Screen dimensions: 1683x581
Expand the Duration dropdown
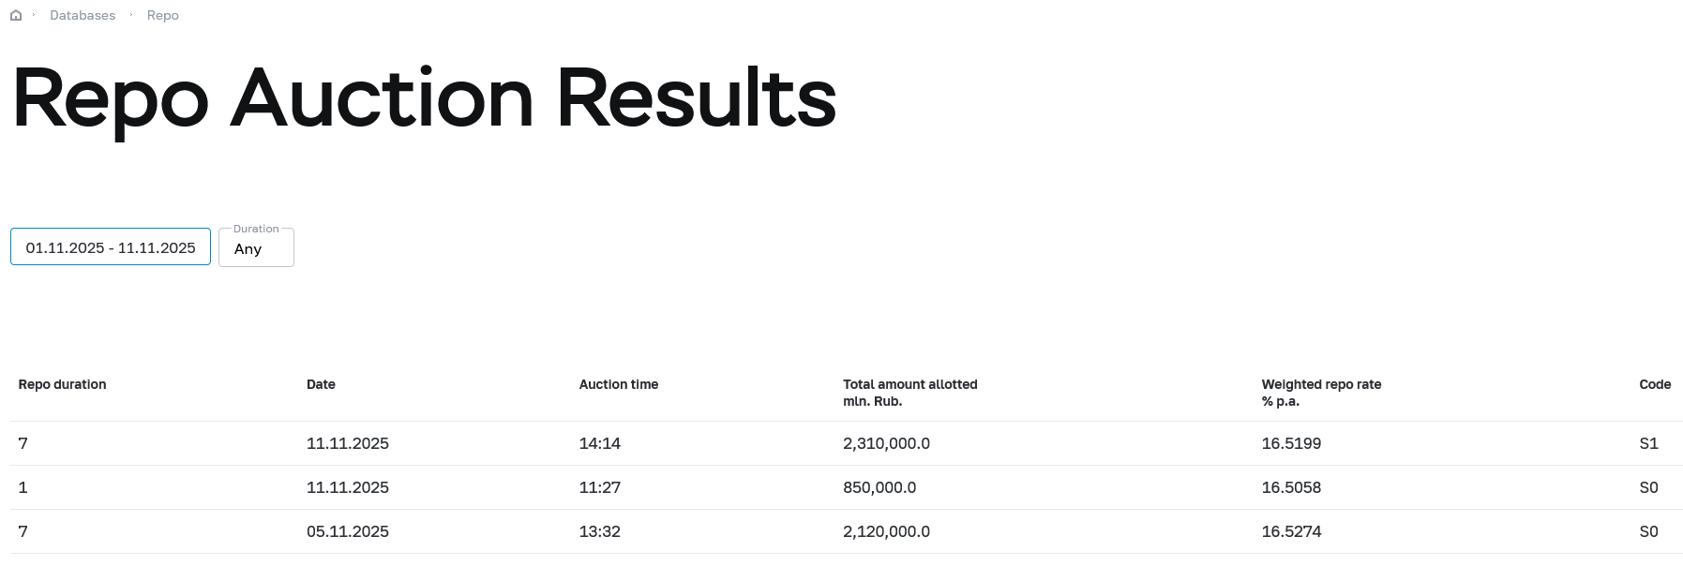(256, 248)
